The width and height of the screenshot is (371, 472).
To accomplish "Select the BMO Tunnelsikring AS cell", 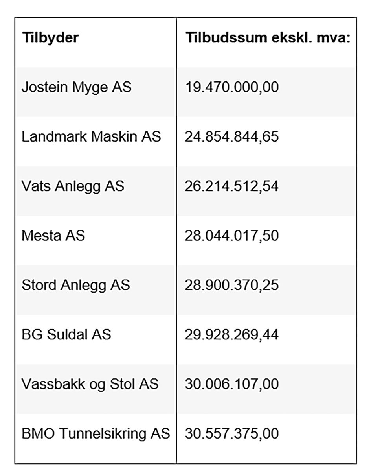I will click(x=96, y=434).
